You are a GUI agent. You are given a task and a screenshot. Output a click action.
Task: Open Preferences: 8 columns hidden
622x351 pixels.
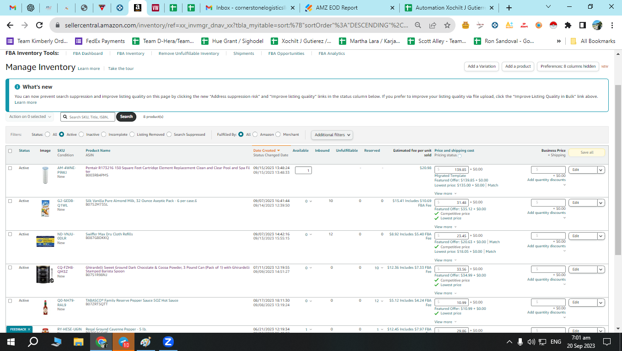point(568,66)
